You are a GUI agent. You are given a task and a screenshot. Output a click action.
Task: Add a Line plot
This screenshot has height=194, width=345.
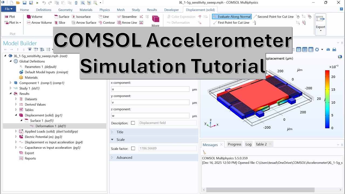tap(103, 16)
